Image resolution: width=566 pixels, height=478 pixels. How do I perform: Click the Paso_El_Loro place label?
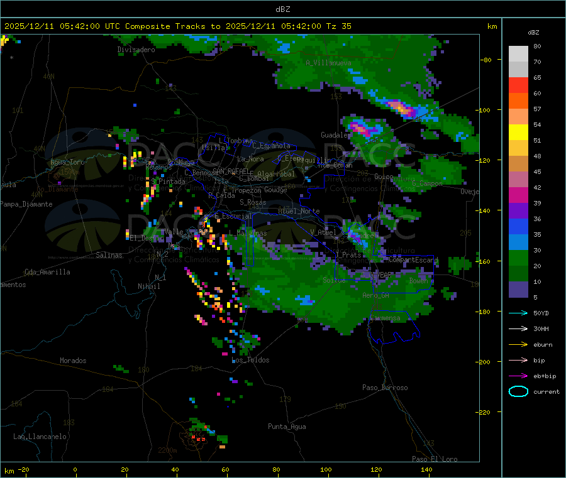(435, 459)
